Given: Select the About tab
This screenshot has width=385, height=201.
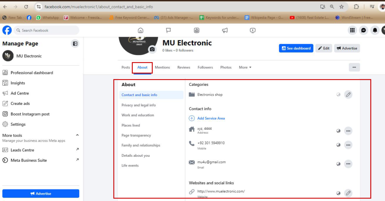Looking at the screenshot, I should coord(142,67).
